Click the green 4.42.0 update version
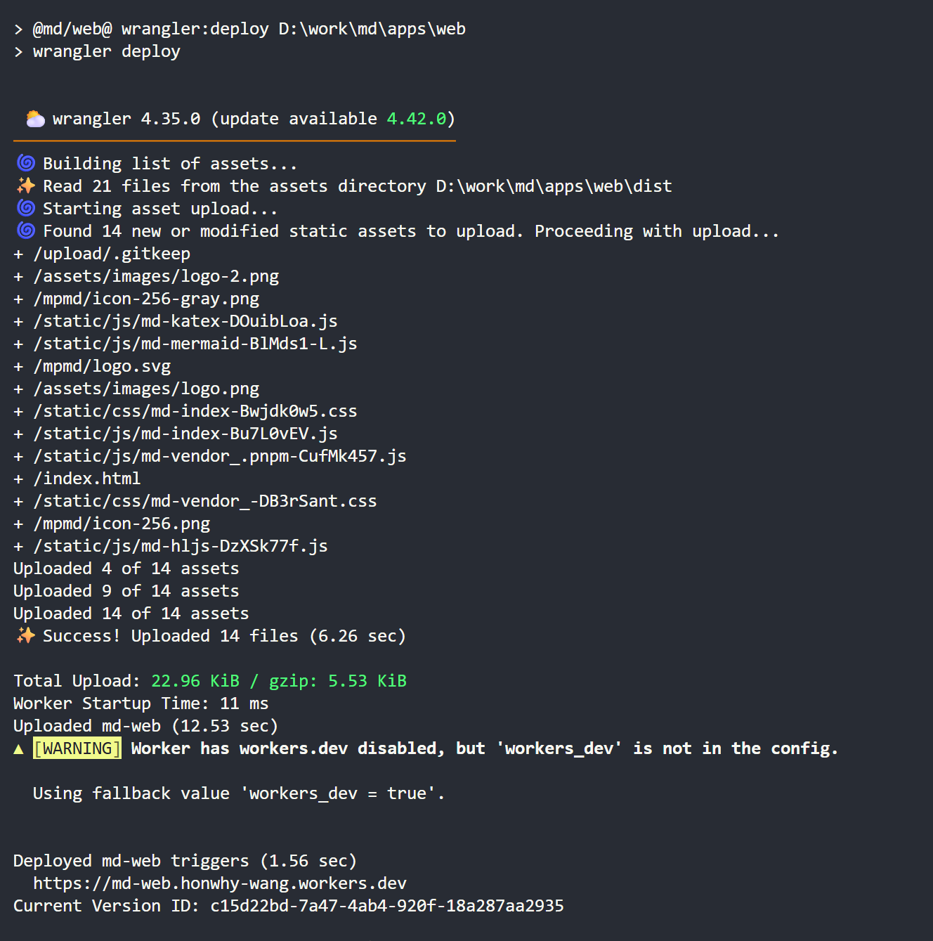Viewport: 933px width, 941px height. pos(416,119)
